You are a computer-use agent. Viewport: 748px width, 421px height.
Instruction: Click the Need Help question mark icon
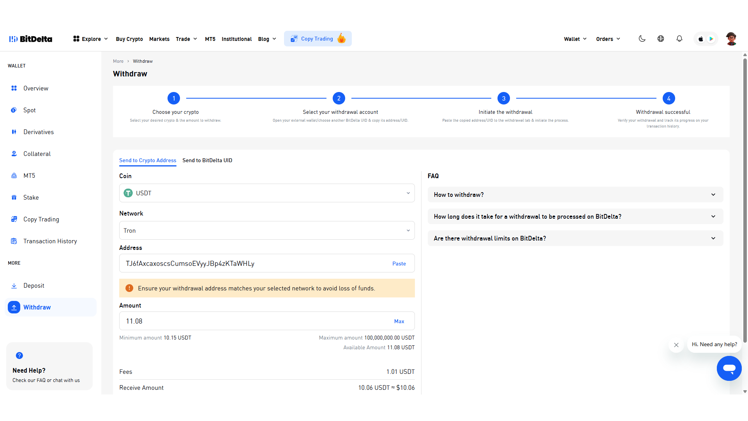pos(19,356)
